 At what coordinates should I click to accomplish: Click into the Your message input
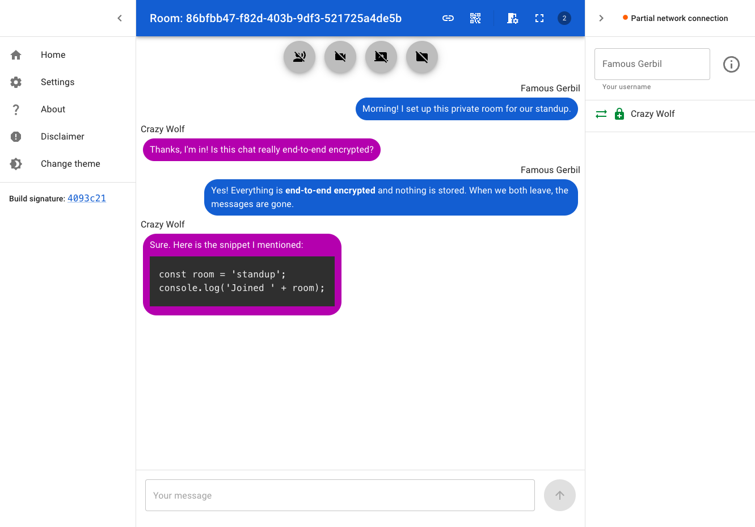click(x=340, y=495)
